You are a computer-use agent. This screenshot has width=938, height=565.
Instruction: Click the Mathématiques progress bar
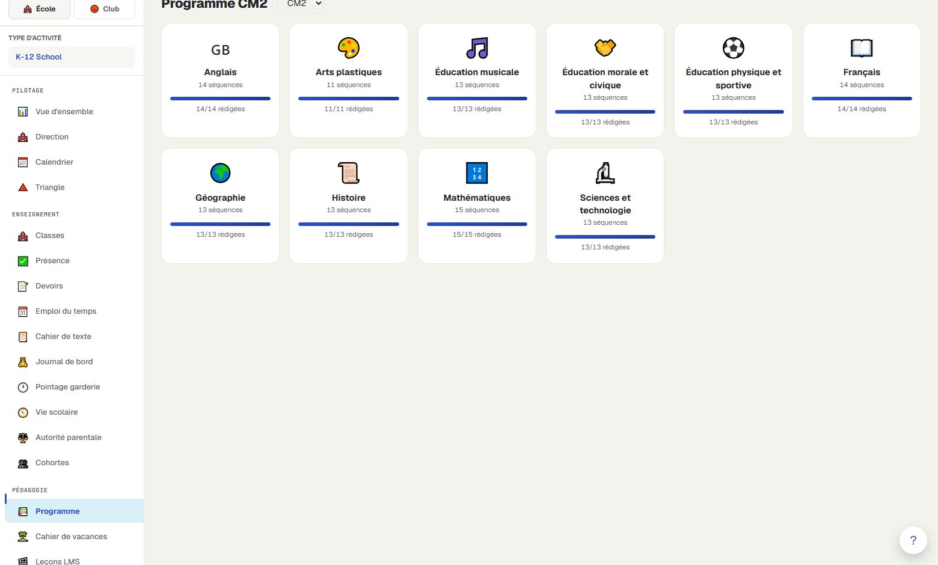477,224
